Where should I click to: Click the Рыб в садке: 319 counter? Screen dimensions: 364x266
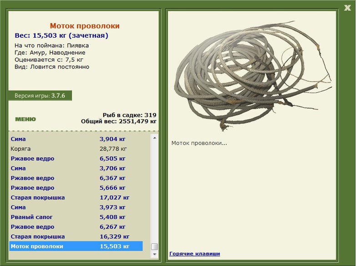(130, 115)
